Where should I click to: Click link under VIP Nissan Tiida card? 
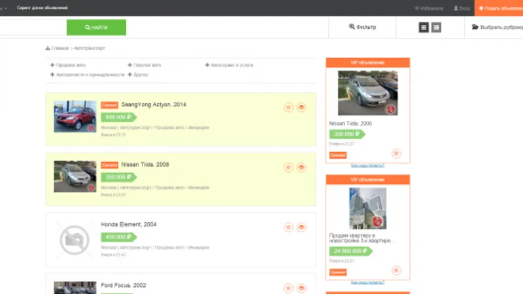367,166
